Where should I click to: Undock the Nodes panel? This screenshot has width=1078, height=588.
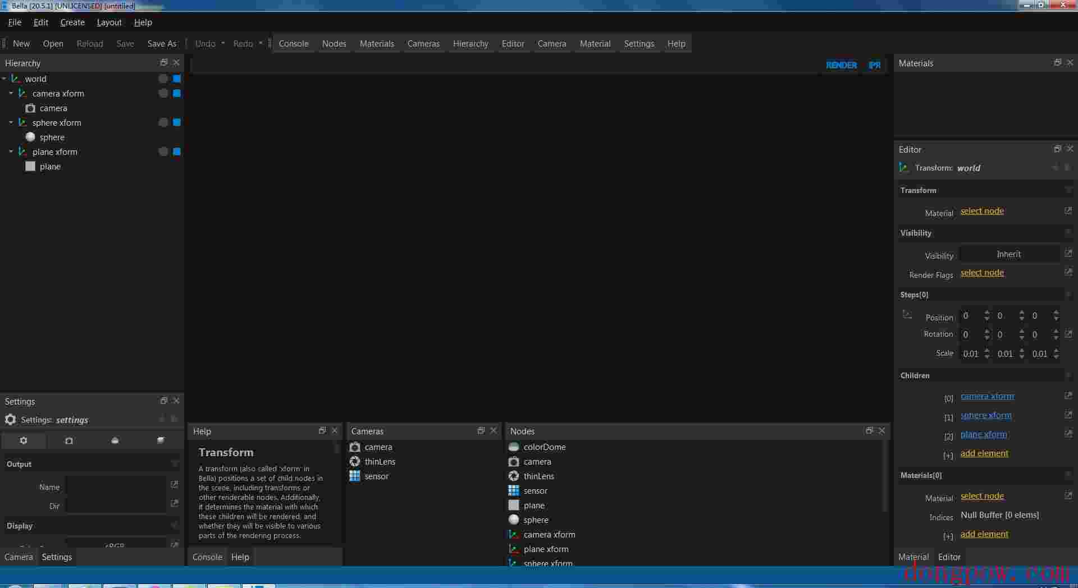pos(869,430)
